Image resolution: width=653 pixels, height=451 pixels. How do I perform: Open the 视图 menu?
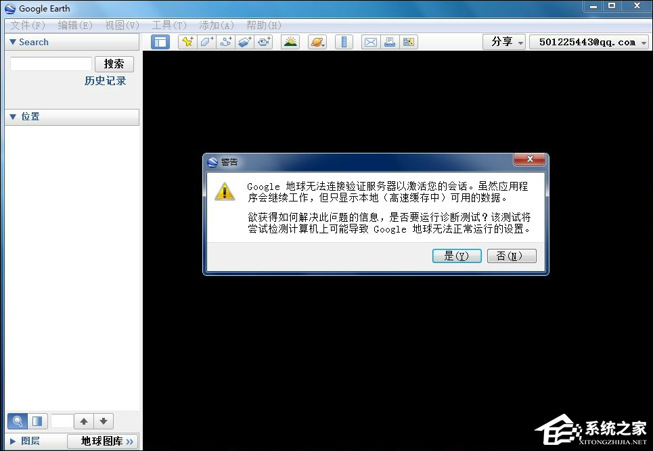coord(121,25)
